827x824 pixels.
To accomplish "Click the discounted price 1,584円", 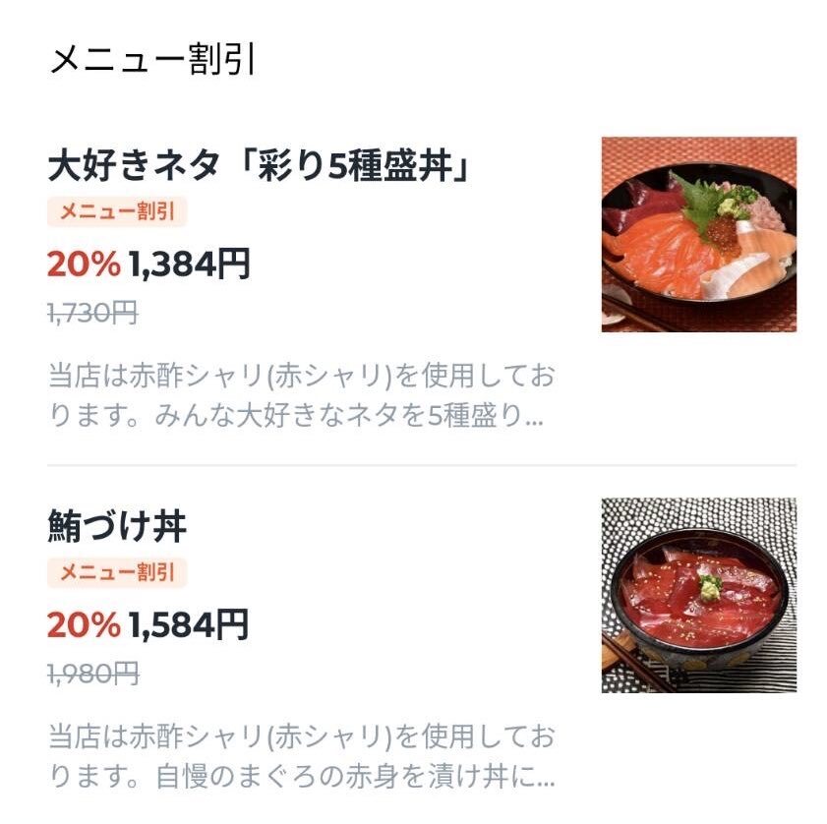I will click(189, 624).
